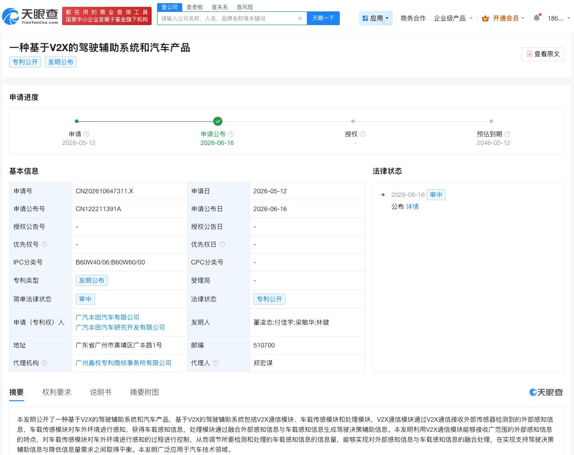Screen dimensions: 574x455
Task: Select the 查风险 search tab
Action: (x=245, y=7)
